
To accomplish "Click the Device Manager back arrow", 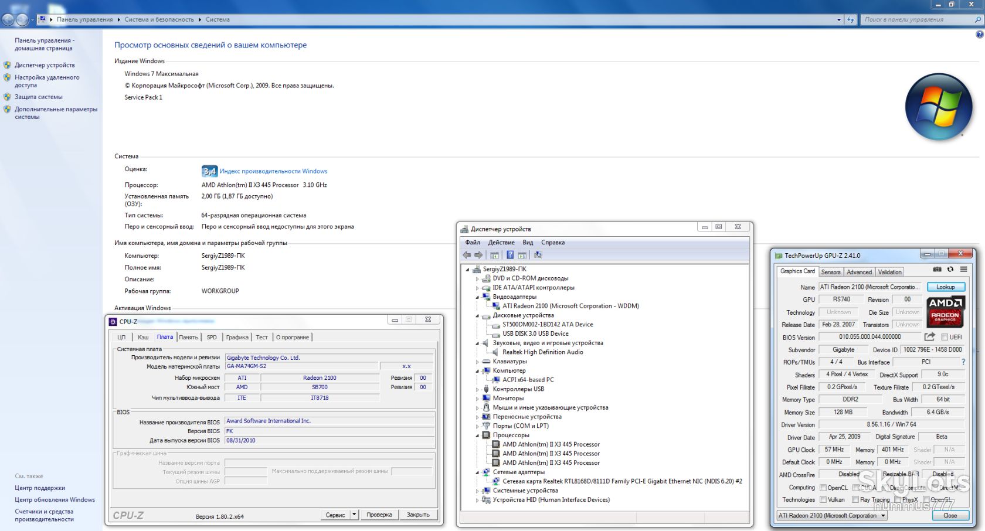I will [x=467, y=255].
